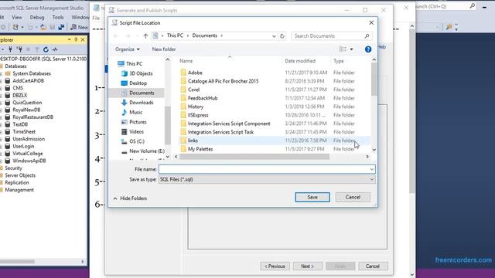This screenshot has width=495, height=278.
Task: Click the New Query toolbar button in SSMS
Action: (x=79, y=28)
